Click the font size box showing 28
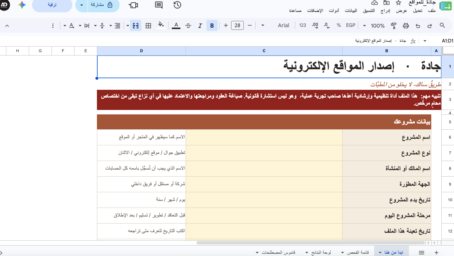Viewport: 454px width, 256px height. [x=237, y=25]
